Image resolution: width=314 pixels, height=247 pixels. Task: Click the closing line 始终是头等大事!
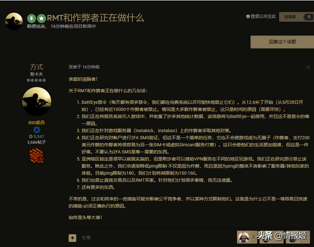click(86, 218)
